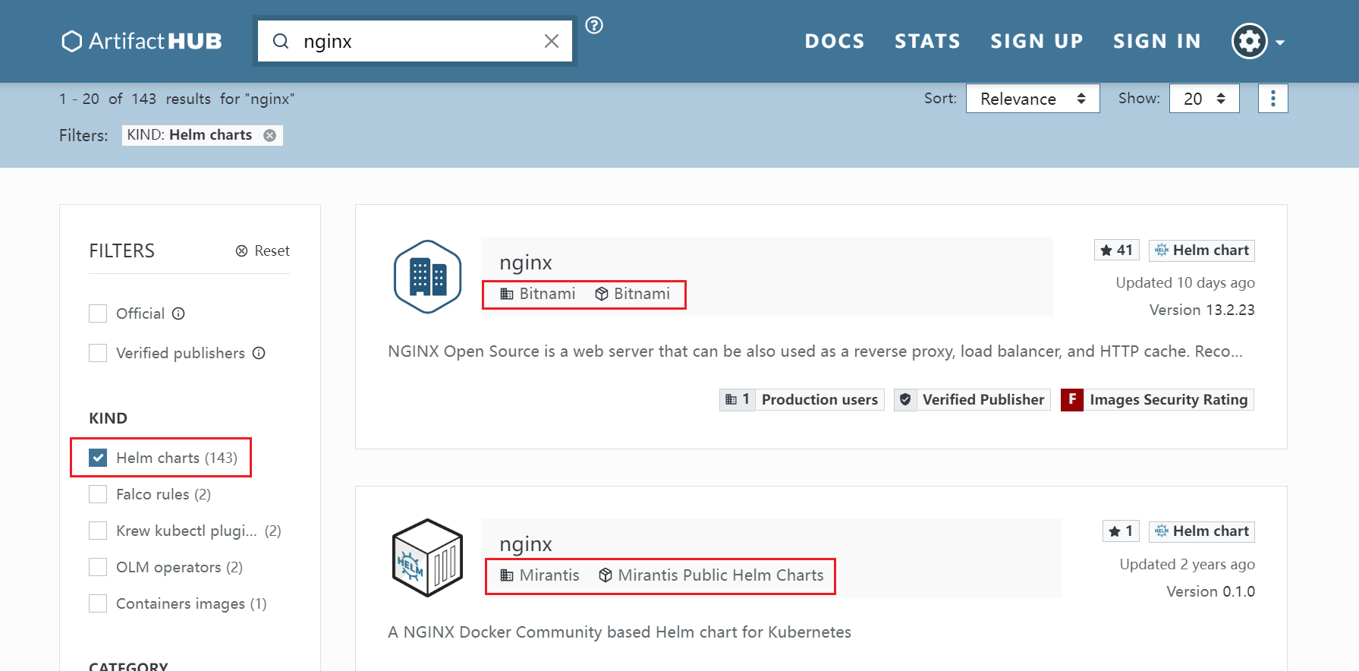Clear the nginx search text
The image size is (1359, 671).
[552, 41]
